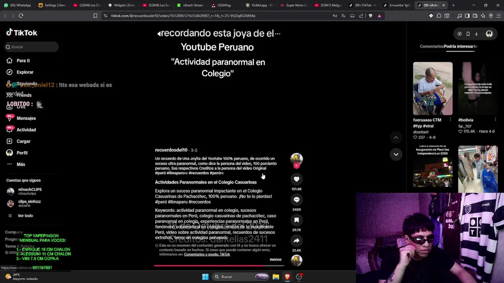Open the clips_ninfozz followed account
Screen dimensions: 504x283
coord(24,203)
